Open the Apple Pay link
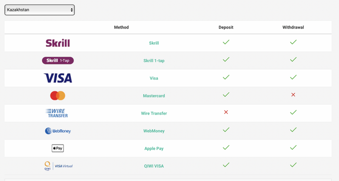Image resolution: width=339 pixels, height=181 pixels. [x=154, y=148]
